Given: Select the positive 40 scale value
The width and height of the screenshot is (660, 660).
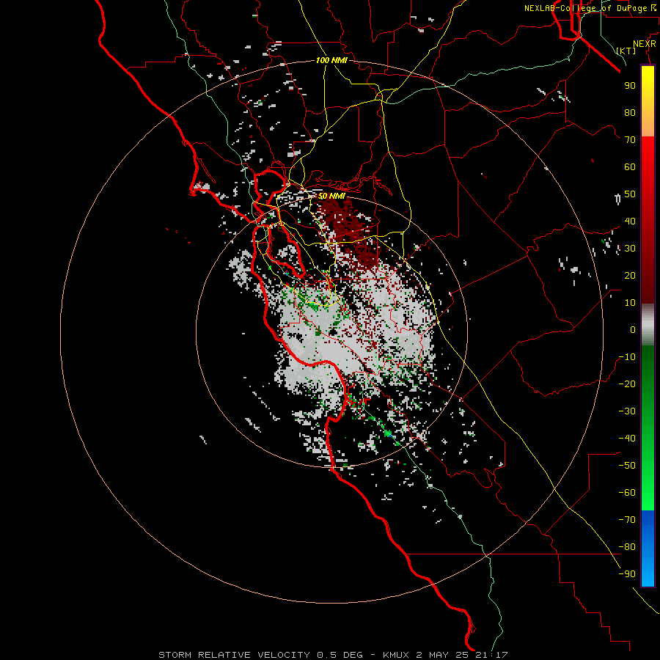Looking at the screenshot, I should click(630, 221).
